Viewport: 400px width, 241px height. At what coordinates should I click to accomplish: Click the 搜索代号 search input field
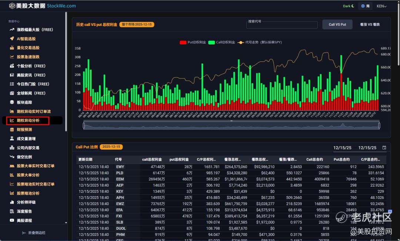pyautogui.click(x=282, y=25)
